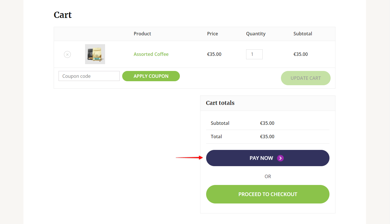The height and width of the screenshot is (224, 390).
Task: Click the Product column header
Action: [x=142, y=34]
